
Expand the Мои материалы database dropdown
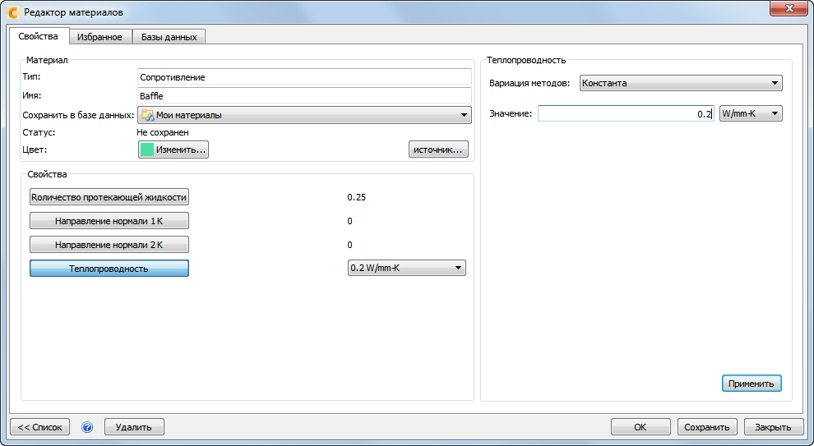click(305, 115)
